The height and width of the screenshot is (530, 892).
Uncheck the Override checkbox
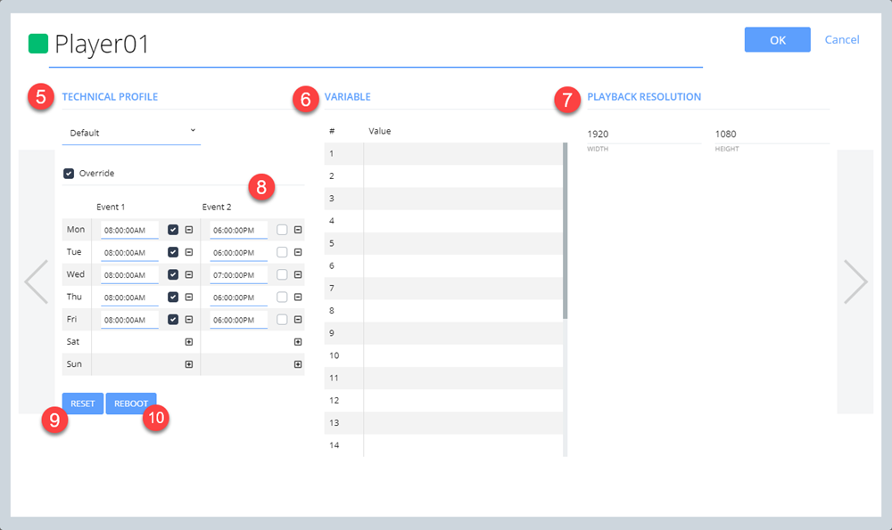pos(69,174)
